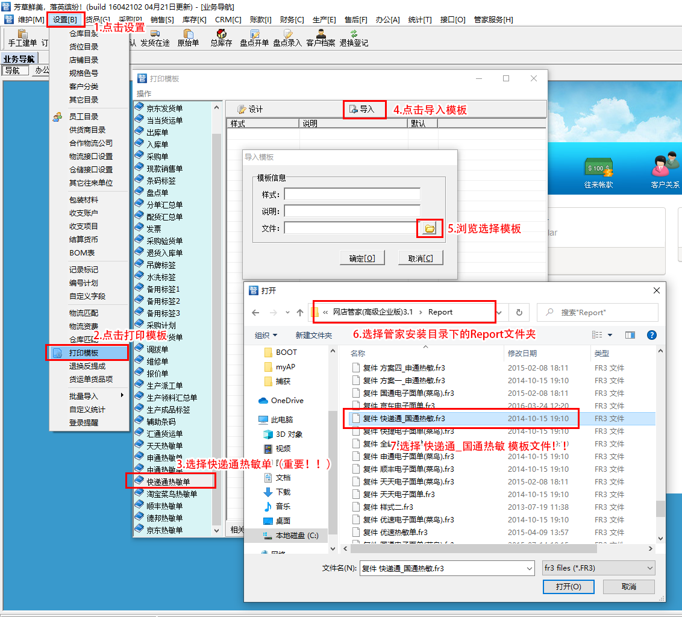The width and height of the screenshot is (682, 617).
Task: Click 取消 in the Open dialog
Action: click(629, 586)
